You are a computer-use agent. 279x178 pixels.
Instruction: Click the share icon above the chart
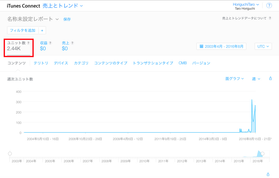coord(271,78)
